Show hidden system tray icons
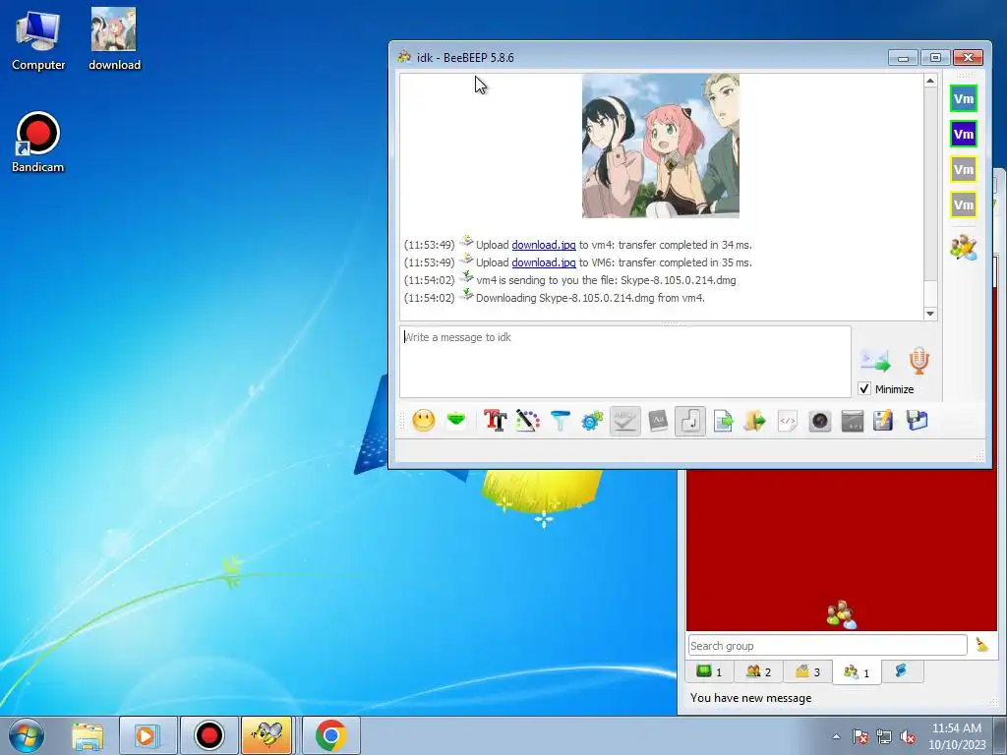 (836, 736)
